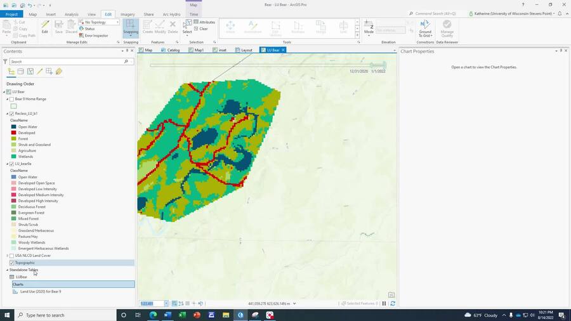This screenshot has height=321, width=571.
Task: Click the Windows Start button
Action: pyautogui.click(x=7, y=315)
